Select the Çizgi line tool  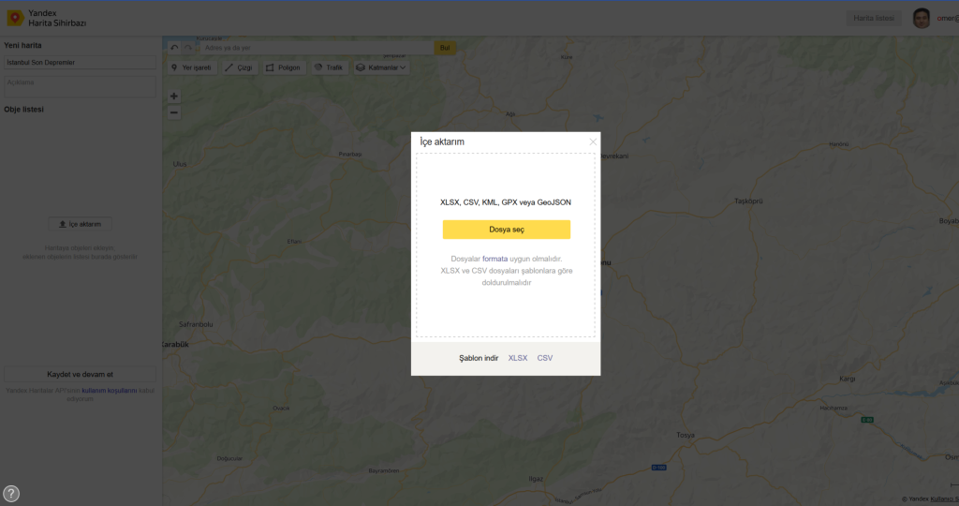pyautogui.click(x=239, y=67)
